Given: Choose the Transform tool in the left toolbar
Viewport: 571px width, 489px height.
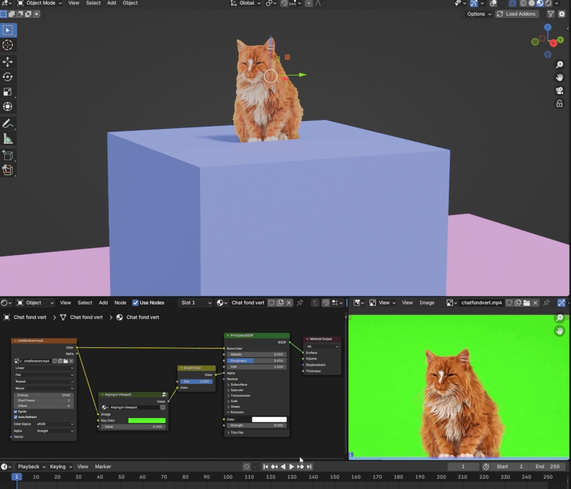Looking at the screenshot, I should [8, 107].
